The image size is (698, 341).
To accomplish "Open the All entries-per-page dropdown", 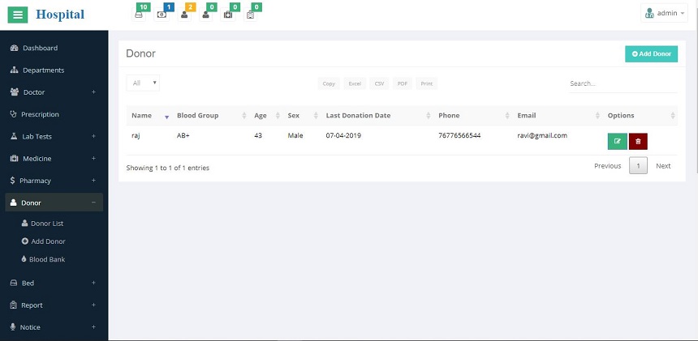I will point(143,83).
